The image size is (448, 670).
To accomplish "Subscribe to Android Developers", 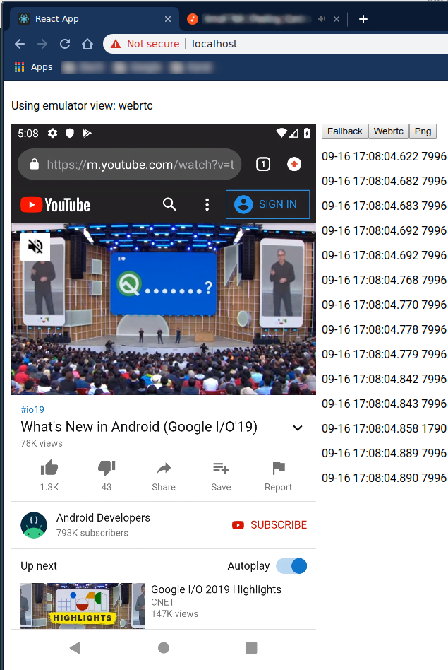I will point(270,524).
